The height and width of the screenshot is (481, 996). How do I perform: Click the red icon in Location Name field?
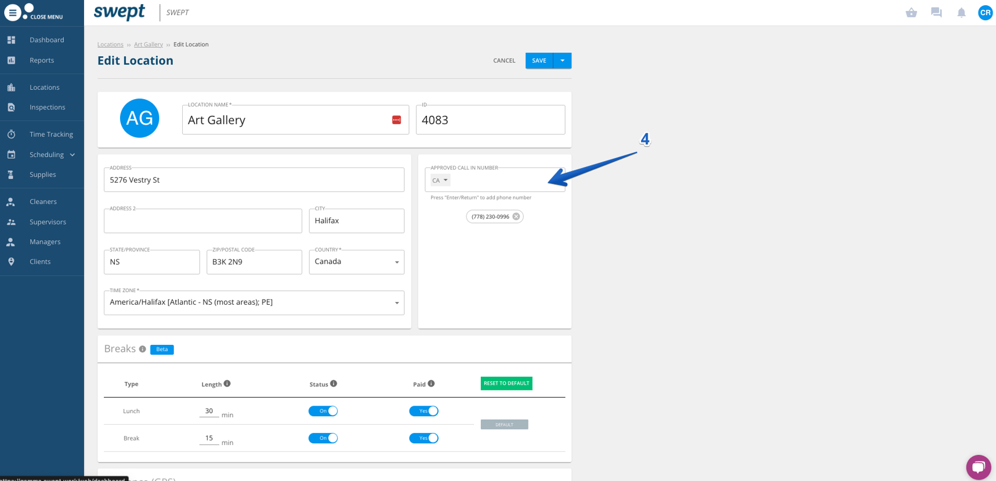(x=396, y=120)
